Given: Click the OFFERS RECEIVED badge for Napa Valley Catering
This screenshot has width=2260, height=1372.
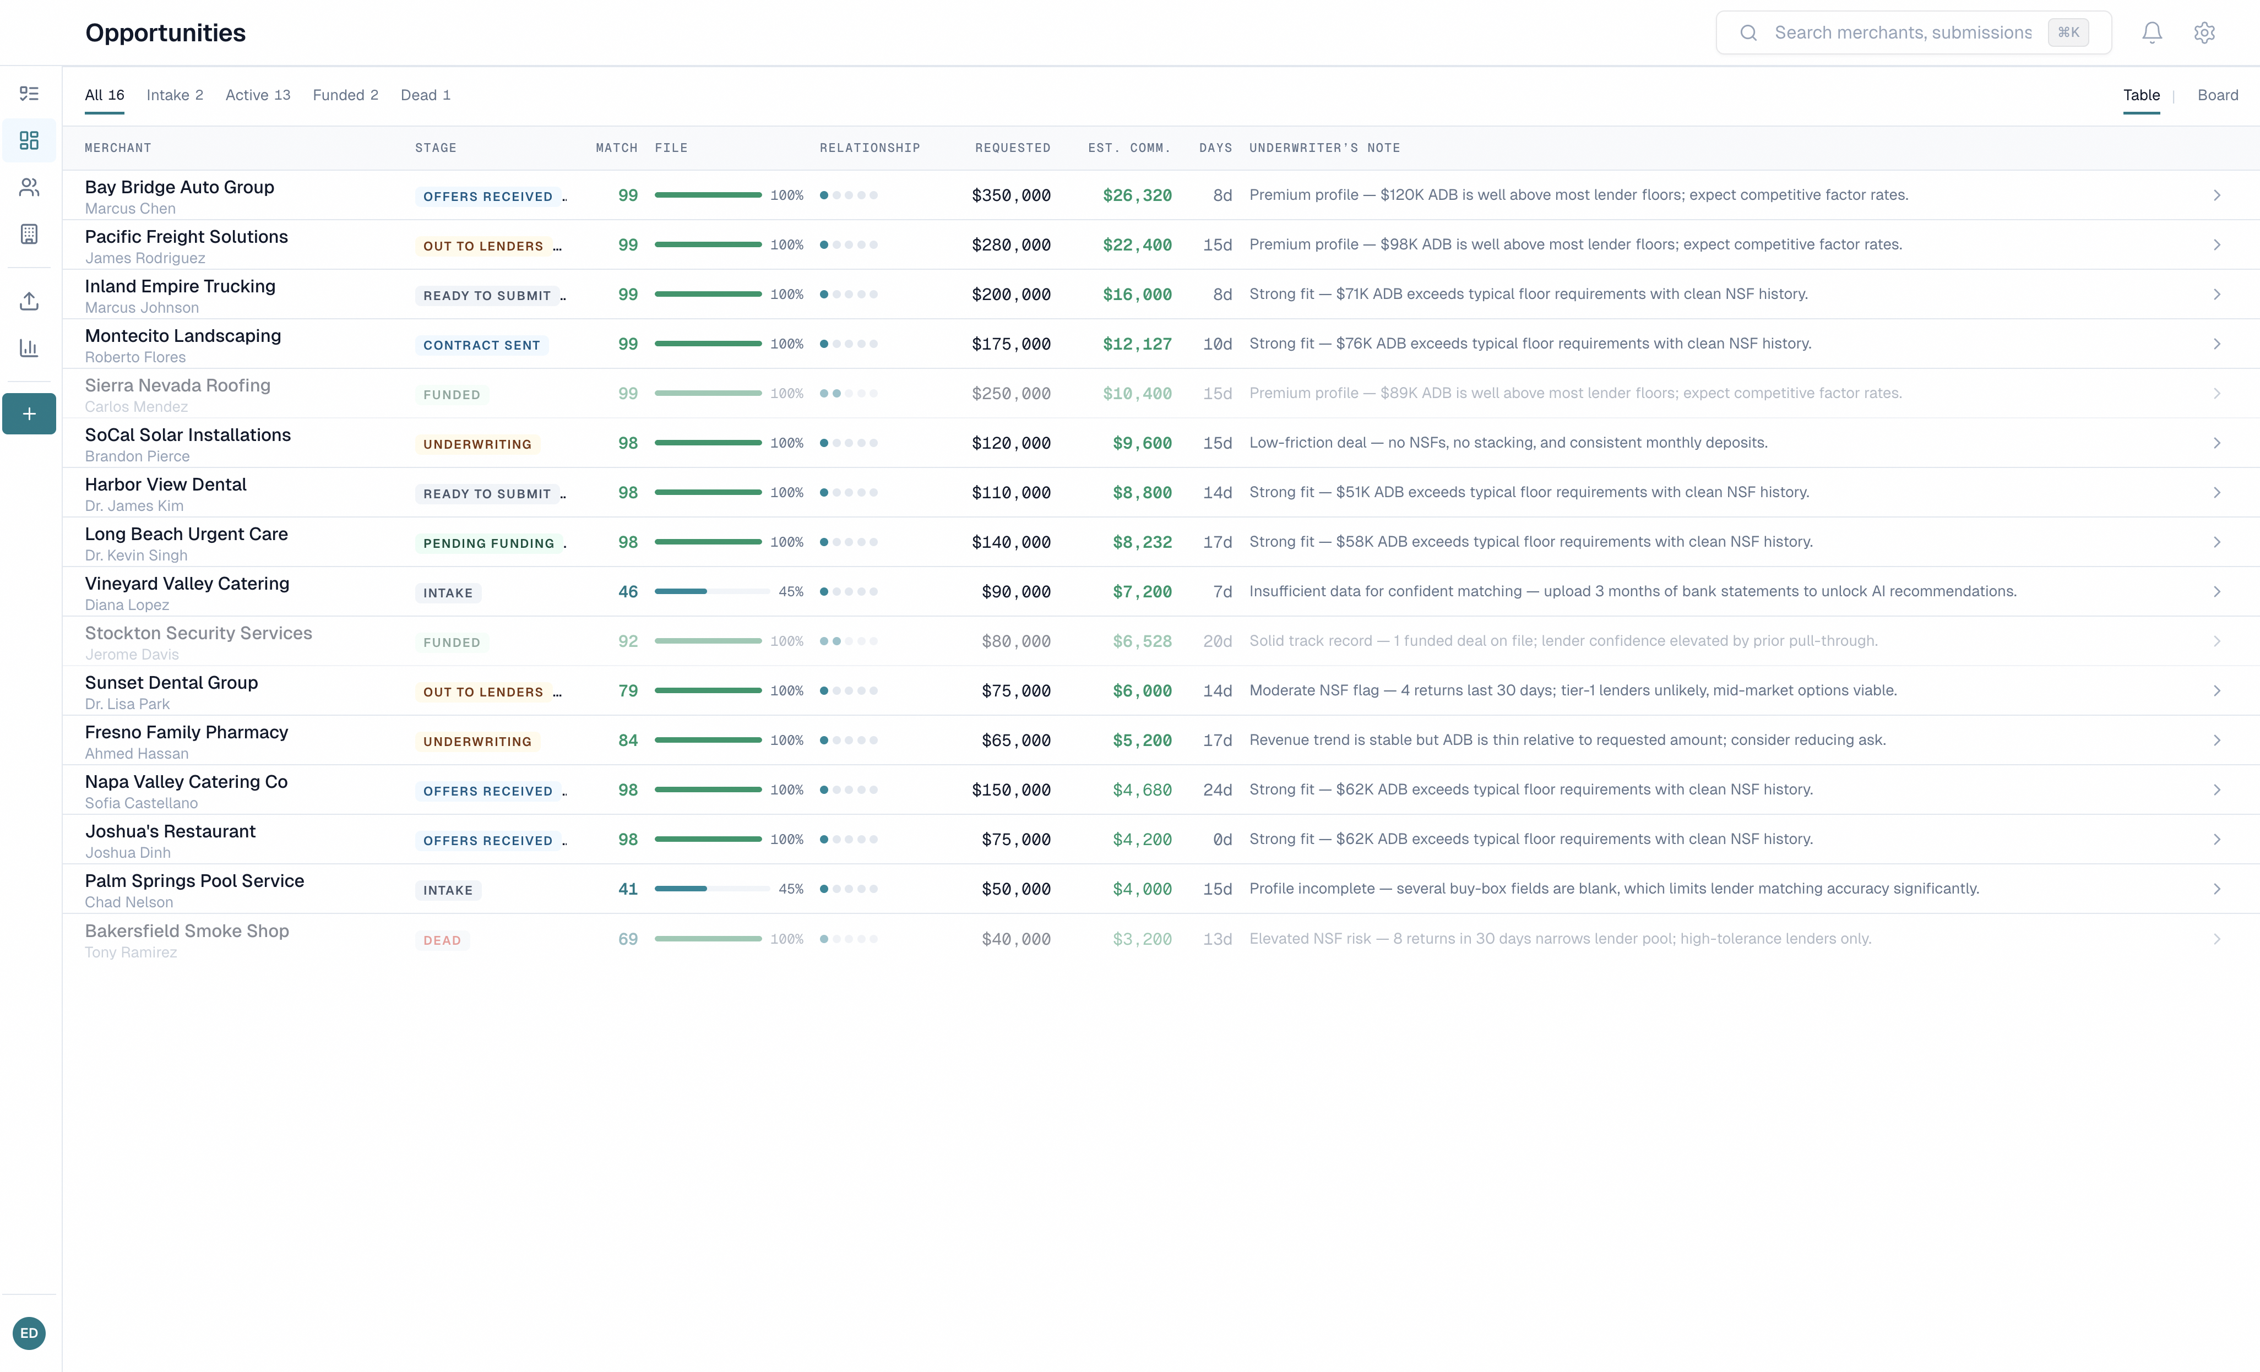Looking at the screenshot, I should 488,791.
